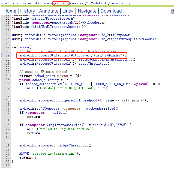Click configureRpcThreadpool symbol
This screenshot has width=174, height=171.
pyautogui.click(x=76, y=100)
